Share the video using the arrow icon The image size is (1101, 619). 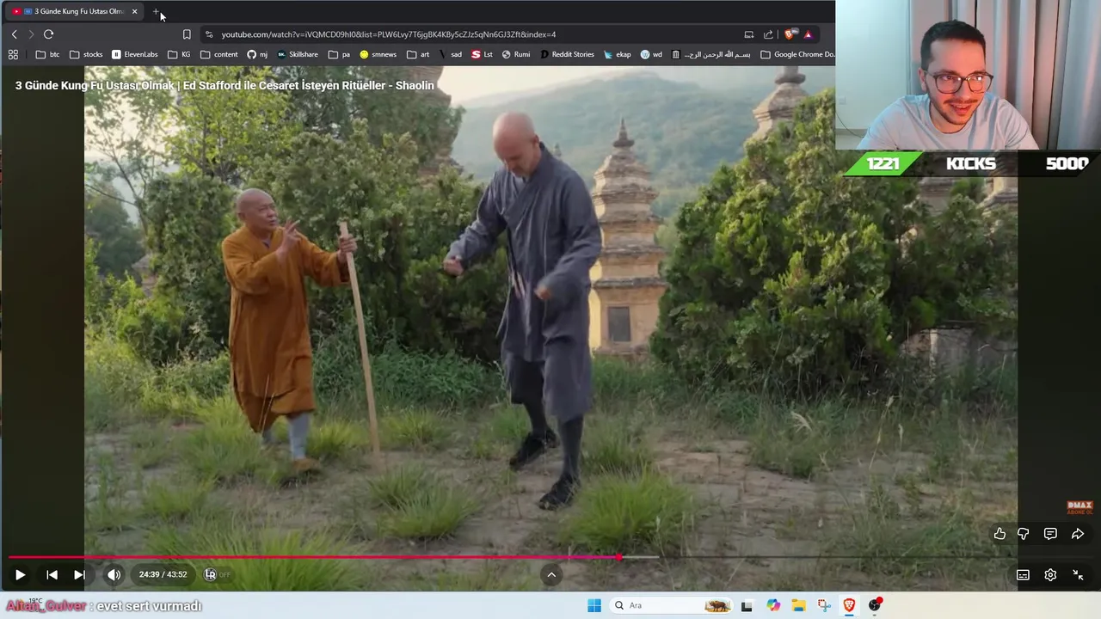pos(1078,534)
